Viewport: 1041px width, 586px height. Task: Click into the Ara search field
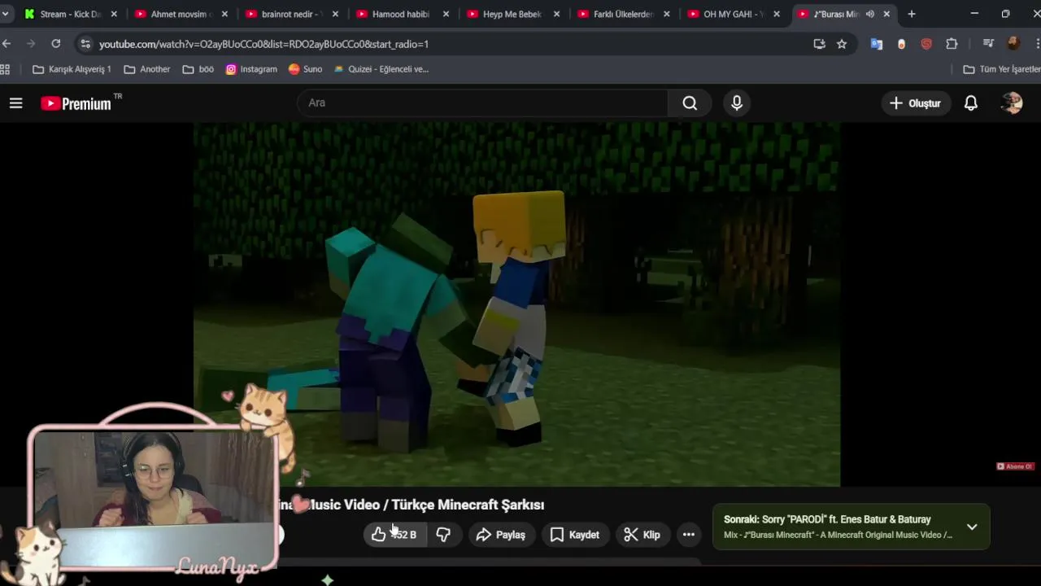pos(482,103)
